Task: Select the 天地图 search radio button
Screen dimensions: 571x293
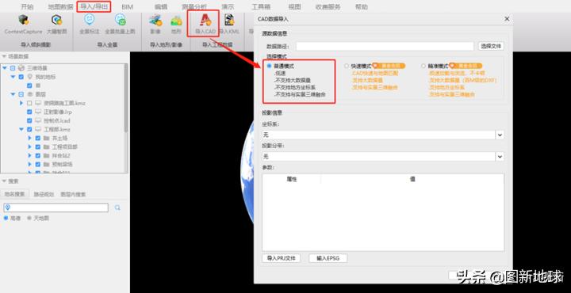Action: pyautogui.click(x=30, y=218)
